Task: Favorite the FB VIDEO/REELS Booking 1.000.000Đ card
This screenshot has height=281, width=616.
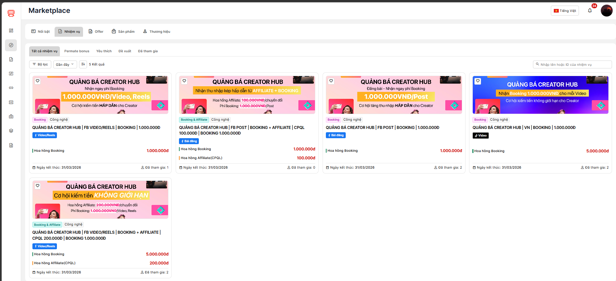Action: click(x=38, y=81)
